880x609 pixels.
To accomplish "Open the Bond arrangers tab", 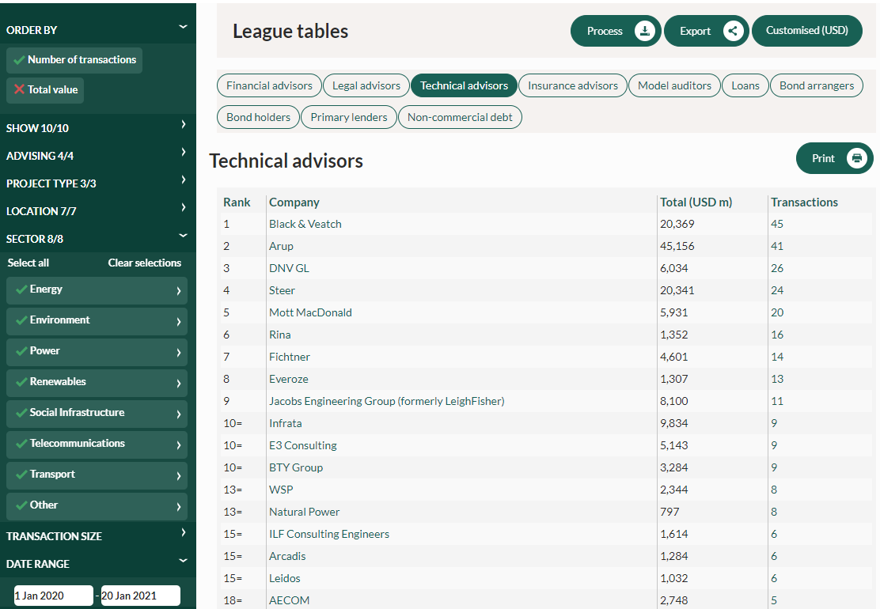I will pyautogui.click(x=817, y=85).
